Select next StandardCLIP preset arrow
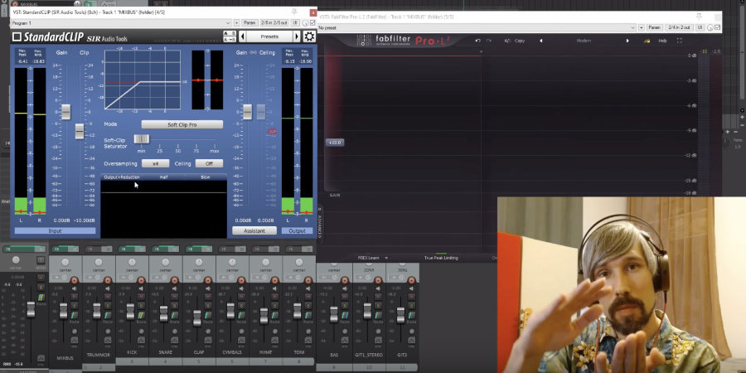The height and width of the screenshot is (373, 746). 297,36
